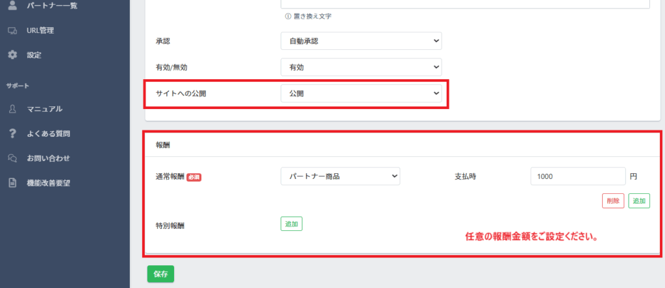Image resolution: width=665 pixels, height=288 pixels.
Task: Click the 支払時 label
Action: (465, 176)
